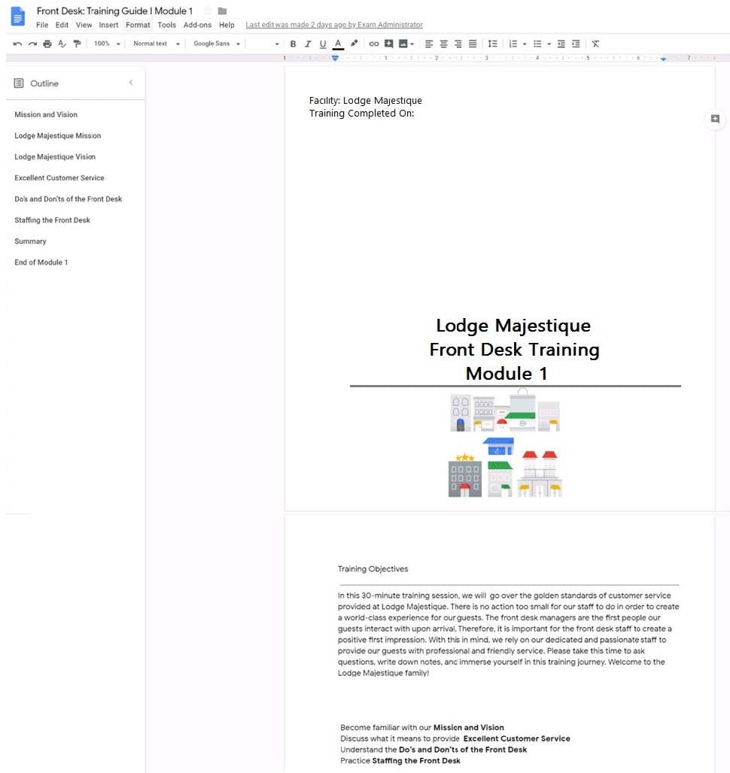Viewport: 730px width, 773px height.
Task: Collapse the Outline panel with the arrow
Action: click(130, 83)
